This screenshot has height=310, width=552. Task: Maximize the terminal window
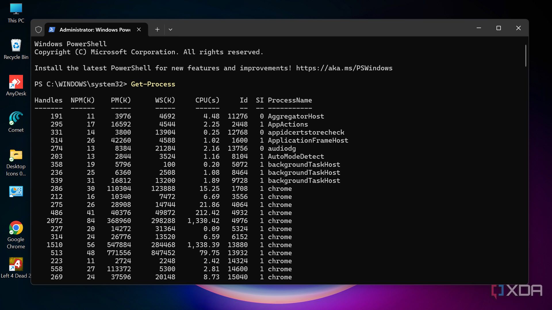[499, 28]
